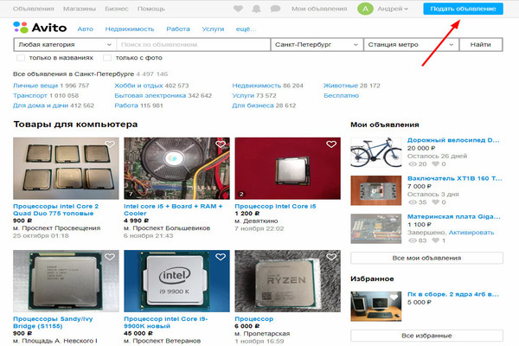Open the 'Станция метро' dropdown

pos(411,44)
